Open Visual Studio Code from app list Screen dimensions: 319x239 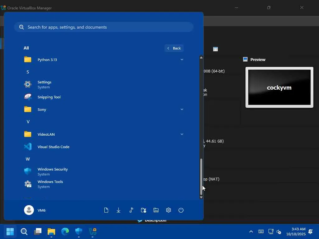(53, 147)
